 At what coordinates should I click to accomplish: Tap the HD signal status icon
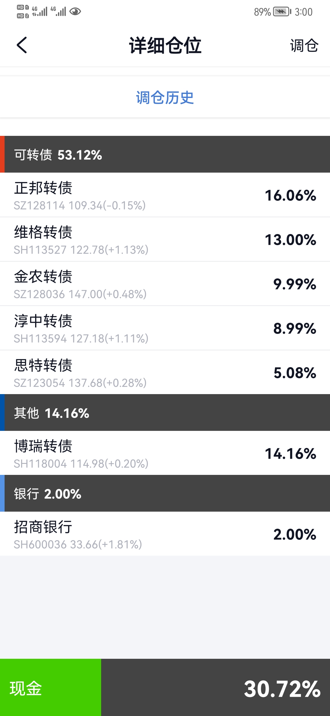click(x=23, y=12)
